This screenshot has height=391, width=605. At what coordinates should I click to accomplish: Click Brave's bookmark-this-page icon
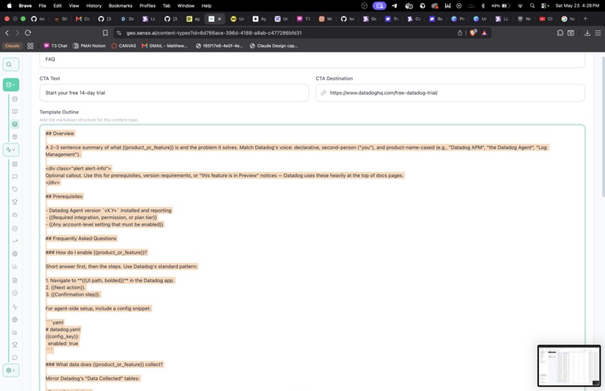[105, 33]
